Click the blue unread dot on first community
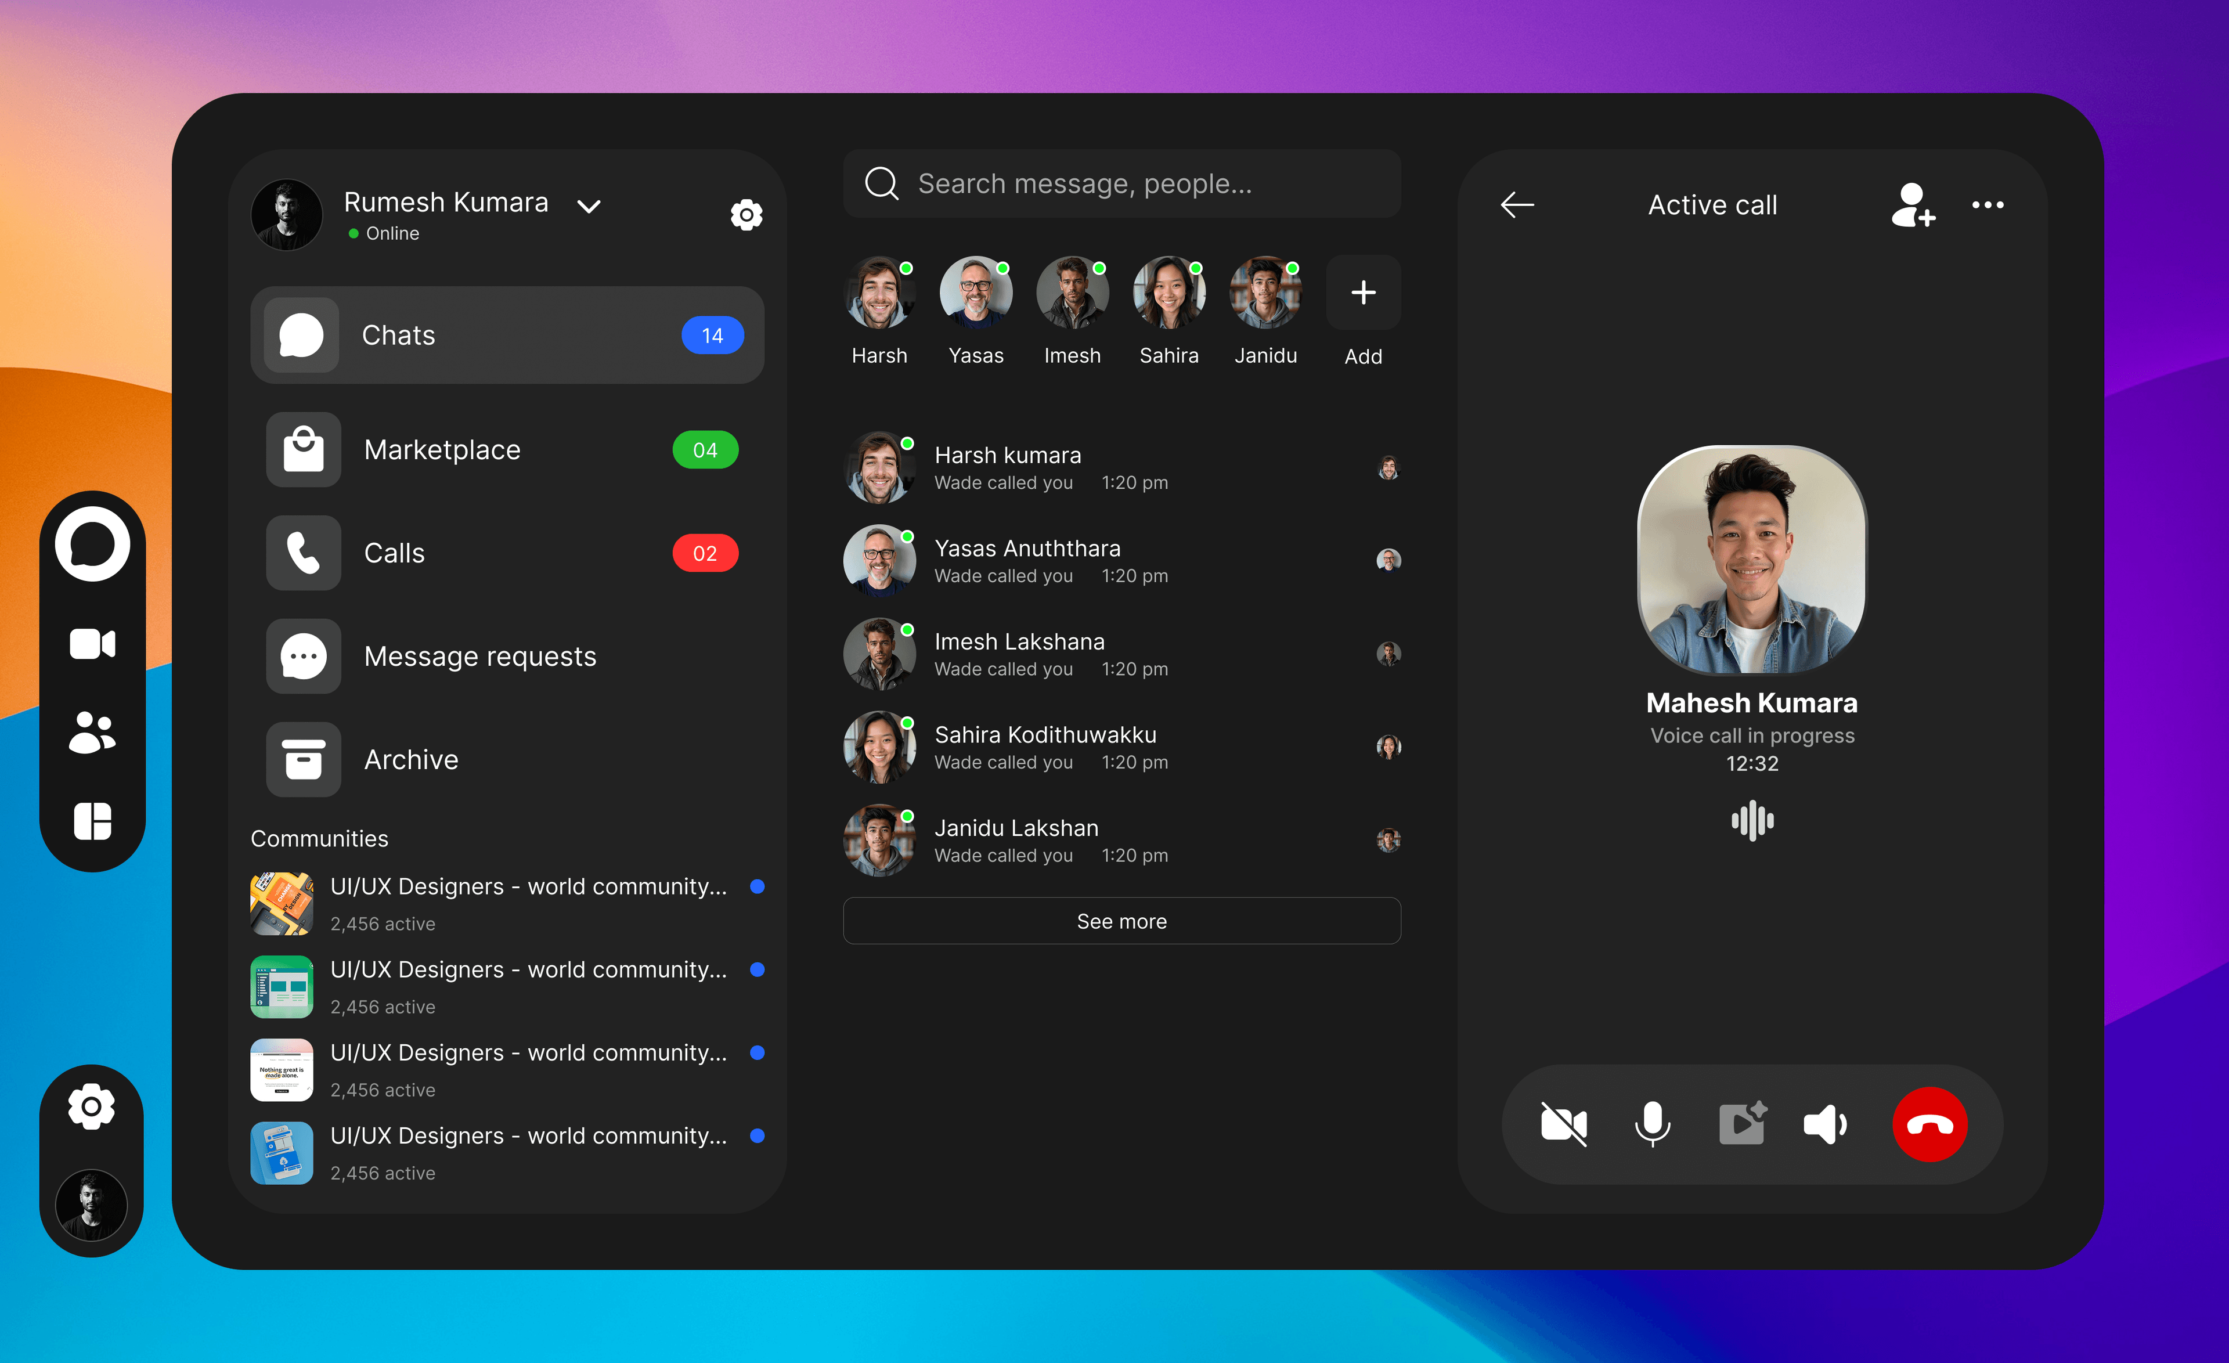 click(x=757, y=887)
